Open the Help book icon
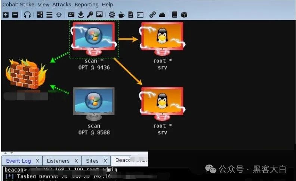This screenshot has height=181, width=296. point(175,15)
